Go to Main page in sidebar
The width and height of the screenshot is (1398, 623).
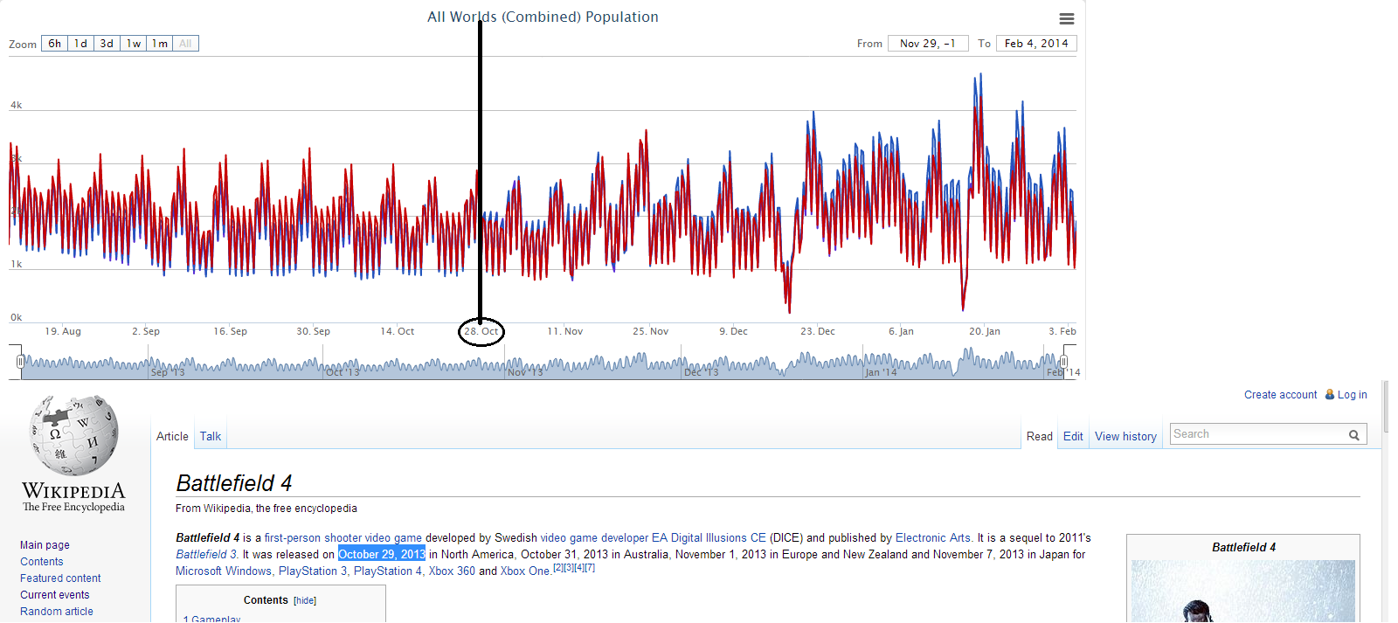pos(45,545)
